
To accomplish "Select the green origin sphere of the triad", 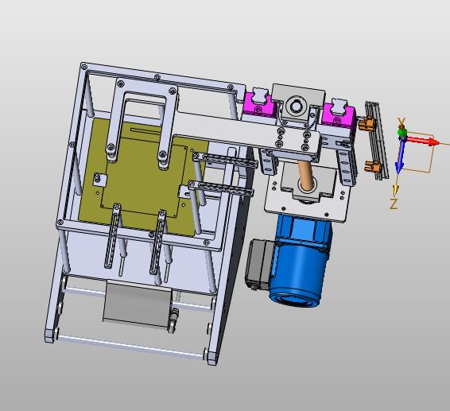I will 402,134.
